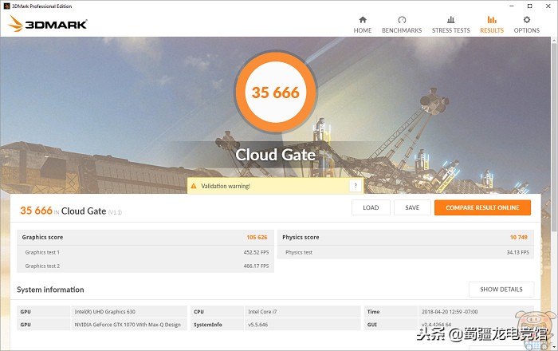Image resolution: width=558 pixels, height=351 pixels.
Task: Click the Intel Core i7 CPU value
Action: point(262,312)
